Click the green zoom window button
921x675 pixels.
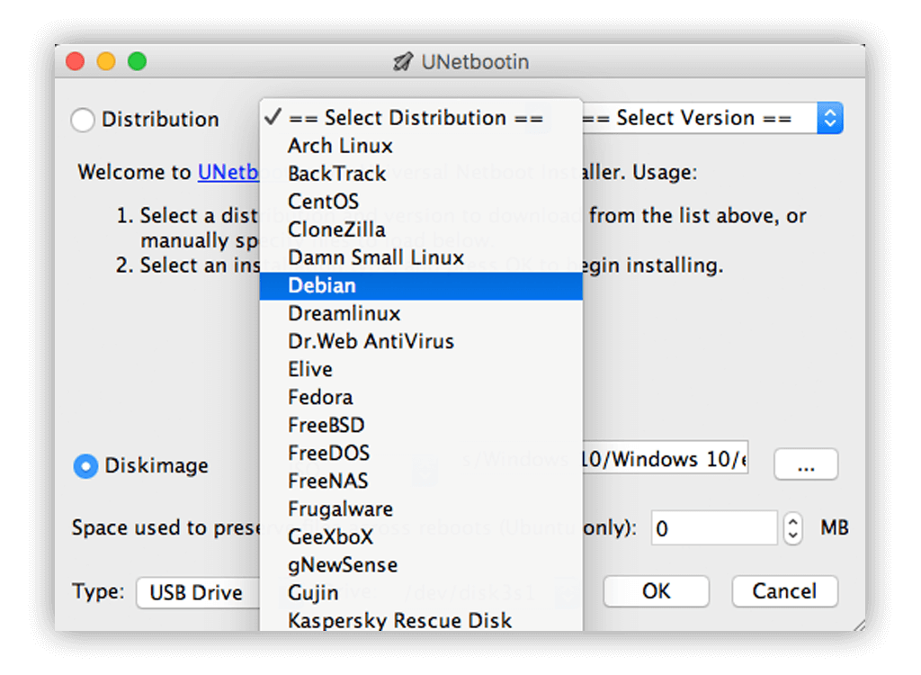[x=138, y=61]
